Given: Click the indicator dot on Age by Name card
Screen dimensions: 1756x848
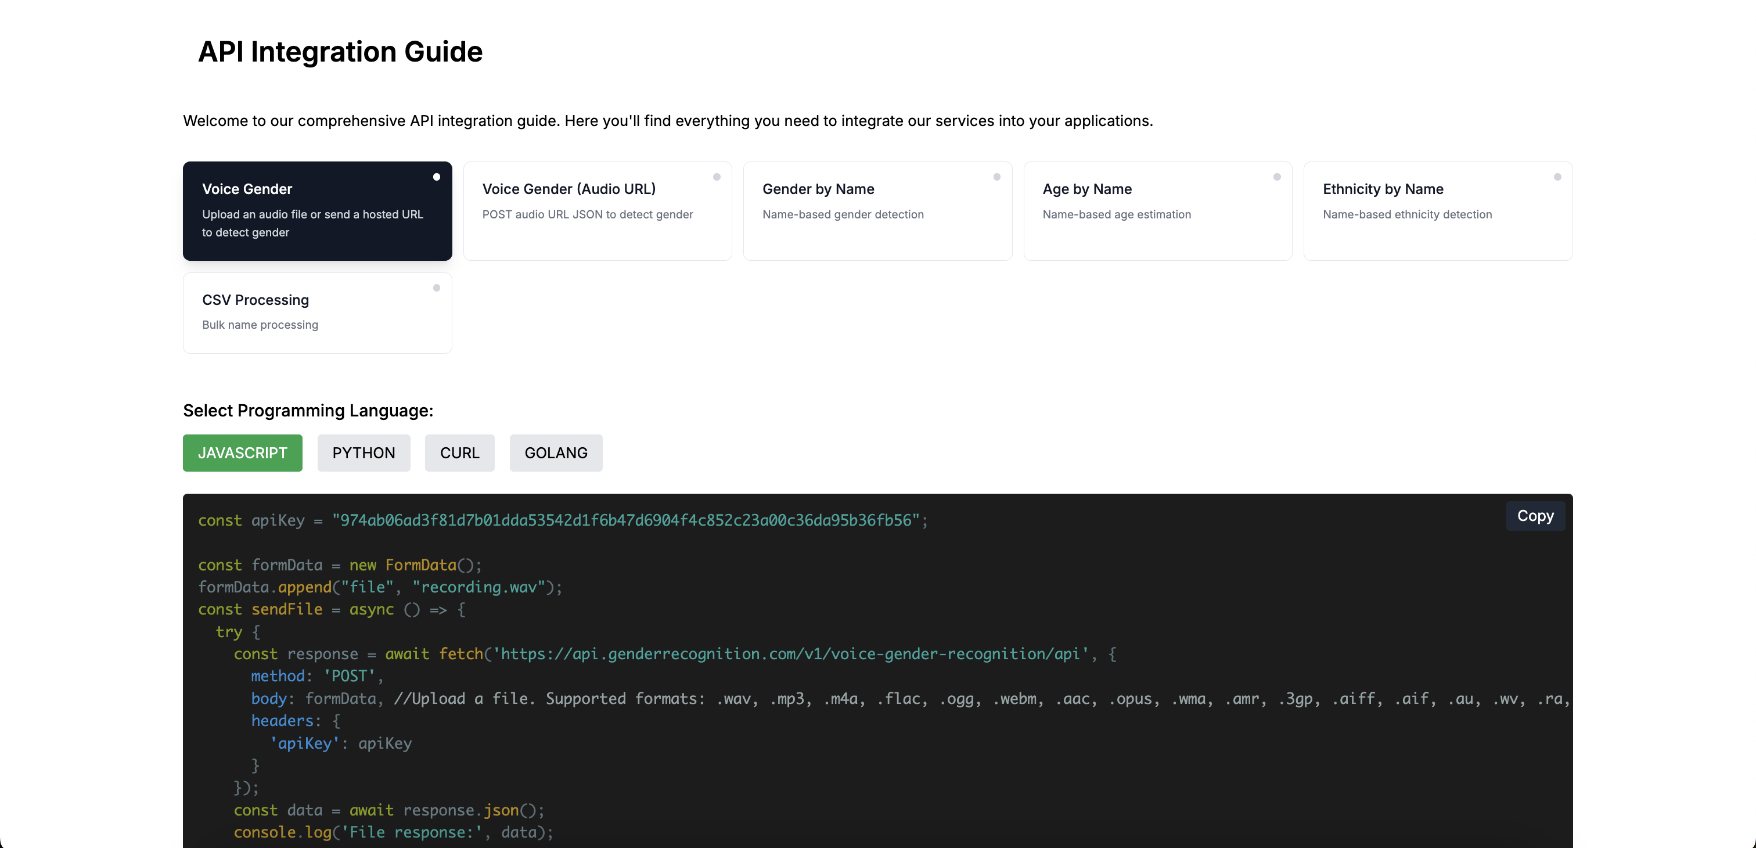Looking at the screenshot, I should [x=1277, y=177].
